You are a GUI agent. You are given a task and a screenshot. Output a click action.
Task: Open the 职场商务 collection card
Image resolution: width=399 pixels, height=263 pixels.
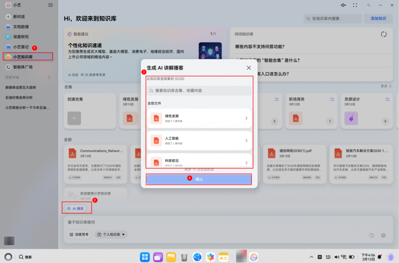point(311,111)
